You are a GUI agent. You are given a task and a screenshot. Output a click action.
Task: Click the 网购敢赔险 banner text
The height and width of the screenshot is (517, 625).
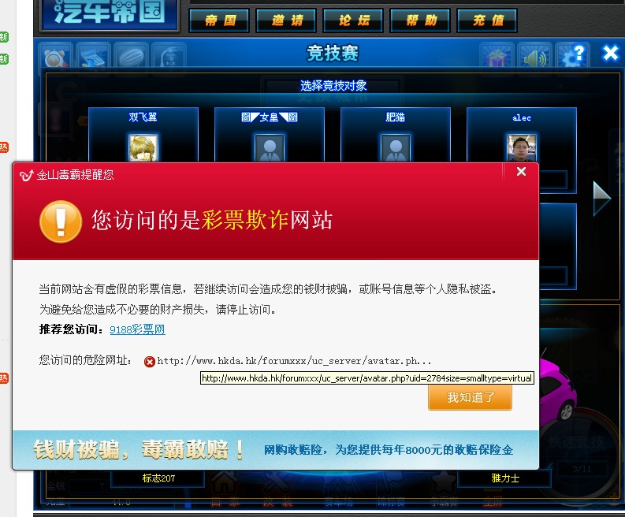(389, 450)
